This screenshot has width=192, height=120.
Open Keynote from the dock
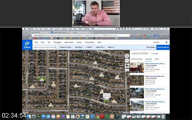[83, 117]
